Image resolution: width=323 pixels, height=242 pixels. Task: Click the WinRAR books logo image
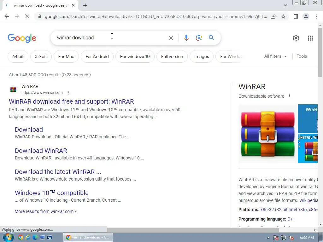point(268,134)
